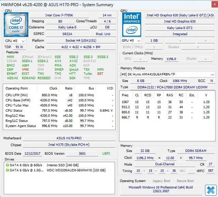Click the green UEFI indicator
The image size is (218, 197).
[106, 154]
